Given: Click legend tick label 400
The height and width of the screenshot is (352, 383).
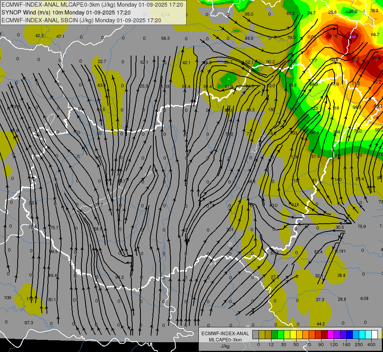Looking at the screenshot, I should pyautogui.click(x=371, y=345).
